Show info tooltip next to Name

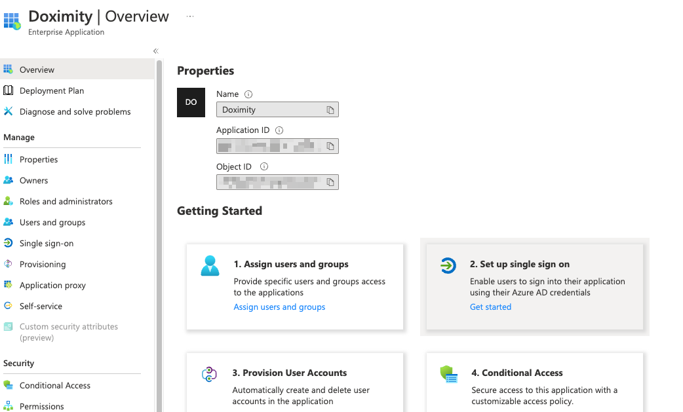[x=248, y=94]
